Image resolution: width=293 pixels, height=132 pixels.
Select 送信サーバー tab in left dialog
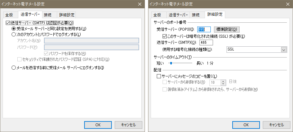(30, 14)
